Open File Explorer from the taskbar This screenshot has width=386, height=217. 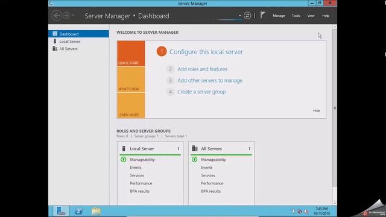click(x=96, y=211)
